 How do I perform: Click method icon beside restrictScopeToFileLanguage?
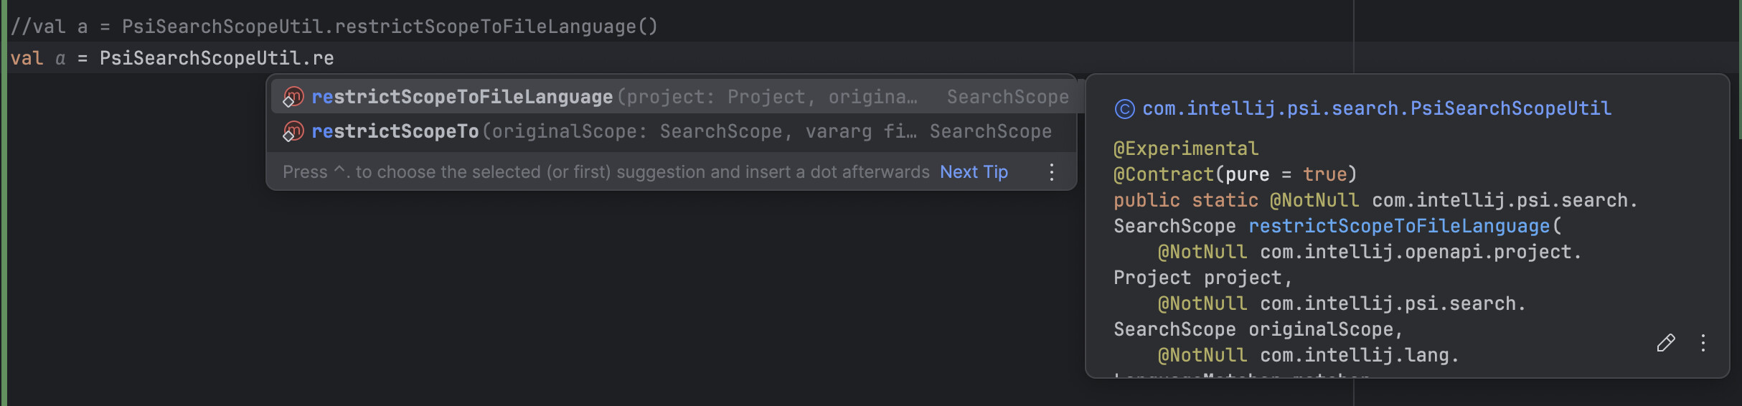click(x=293, y=97)
